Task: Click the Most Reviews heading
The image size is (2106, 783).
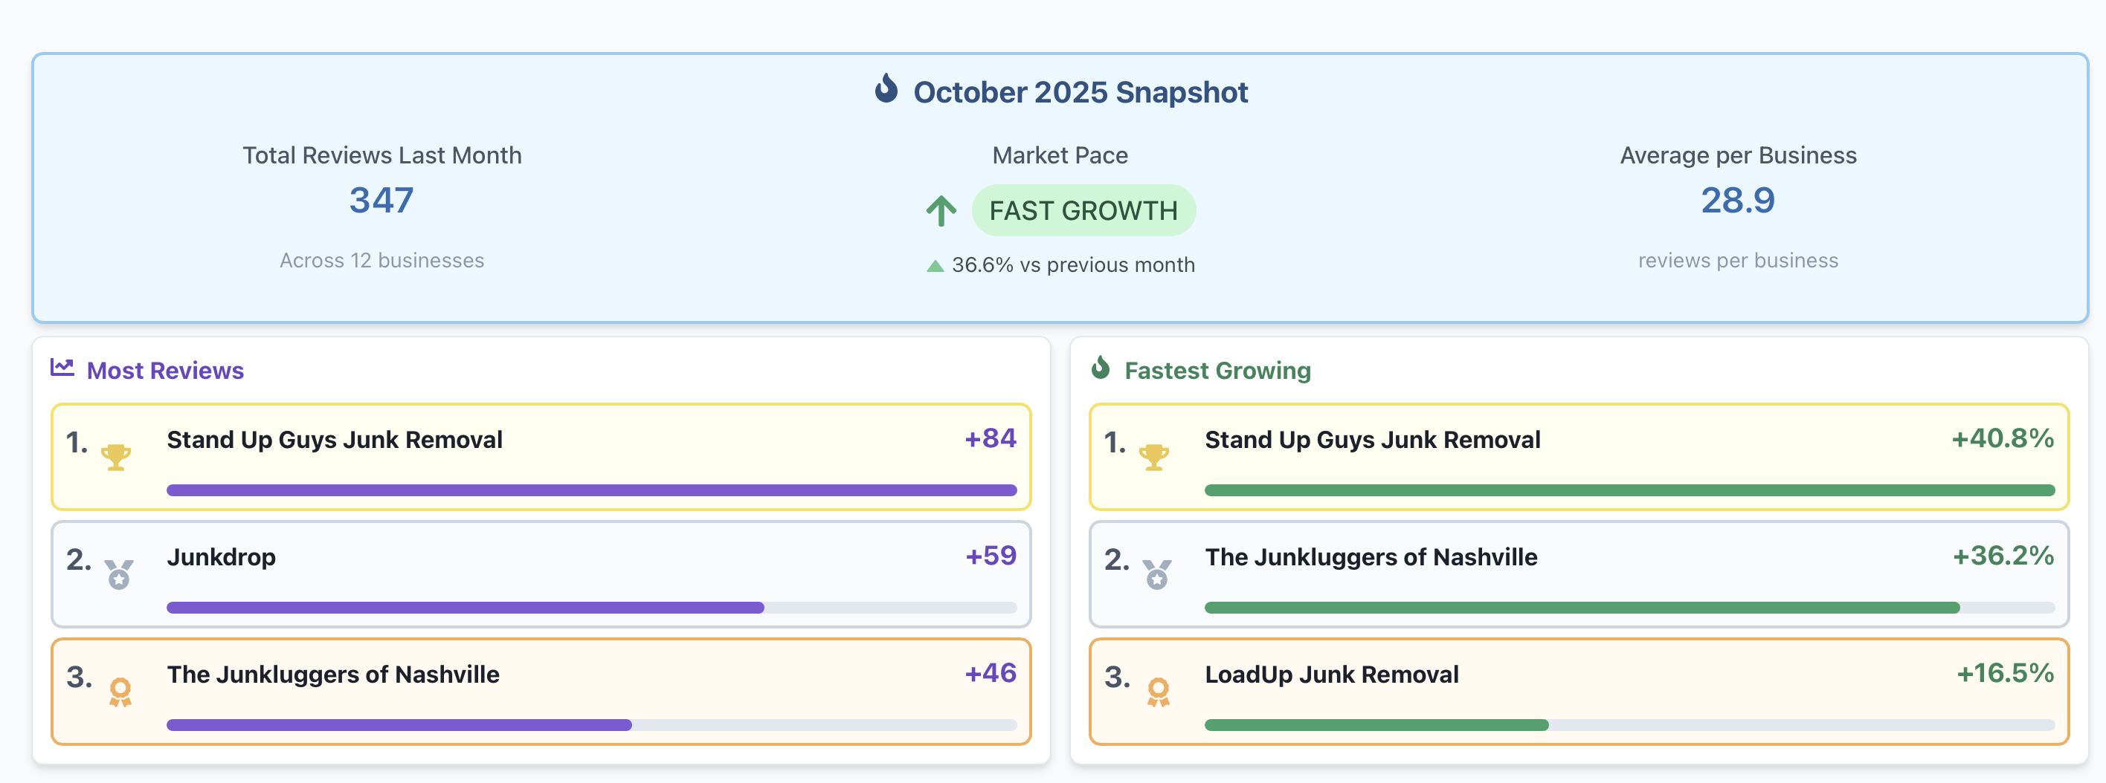Action: click(165, 371)
